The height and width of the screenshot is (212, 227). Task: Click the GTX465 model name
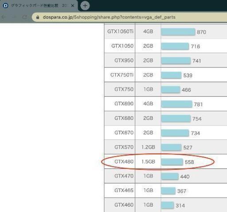[x=124, y=190]
